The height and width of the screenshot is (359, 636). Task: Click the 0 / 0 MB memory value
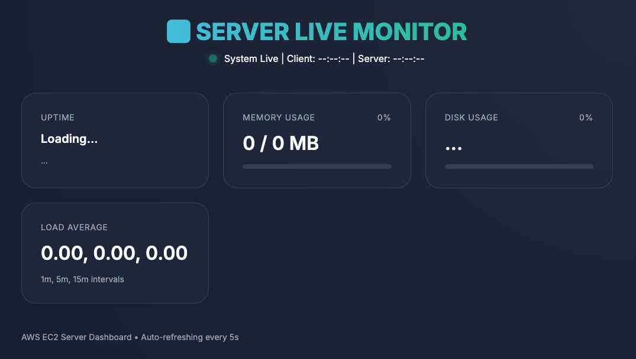click(x=281, y=143)
